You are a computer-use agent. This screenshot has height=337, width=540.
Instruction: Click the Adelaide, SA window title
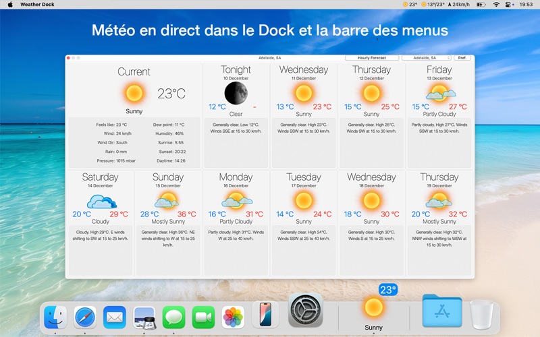coord(269,58)
